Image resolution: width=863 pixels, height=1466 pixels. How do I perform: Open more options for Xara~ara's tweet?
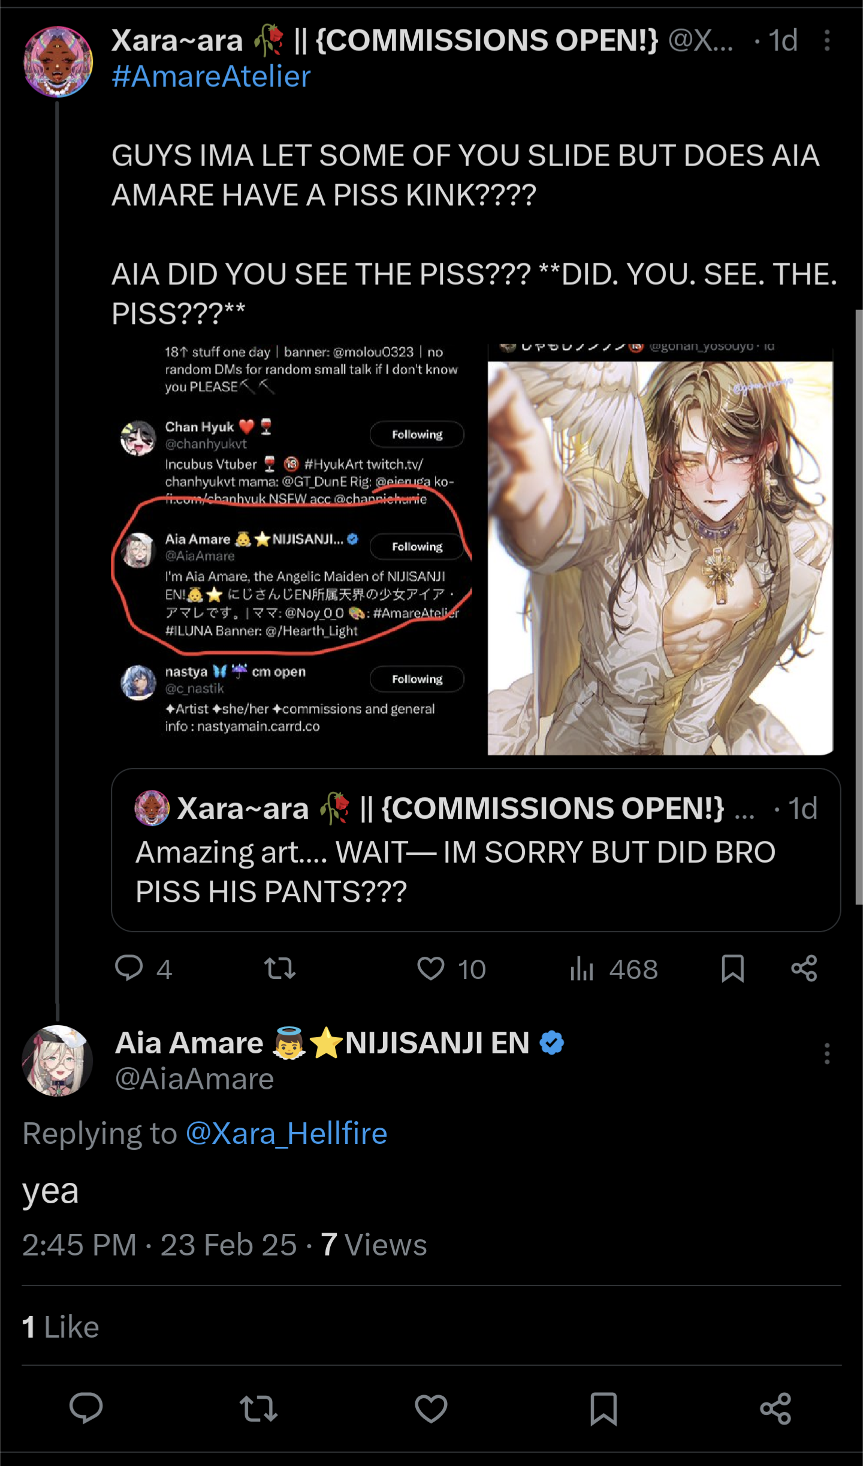coord(826,41)
